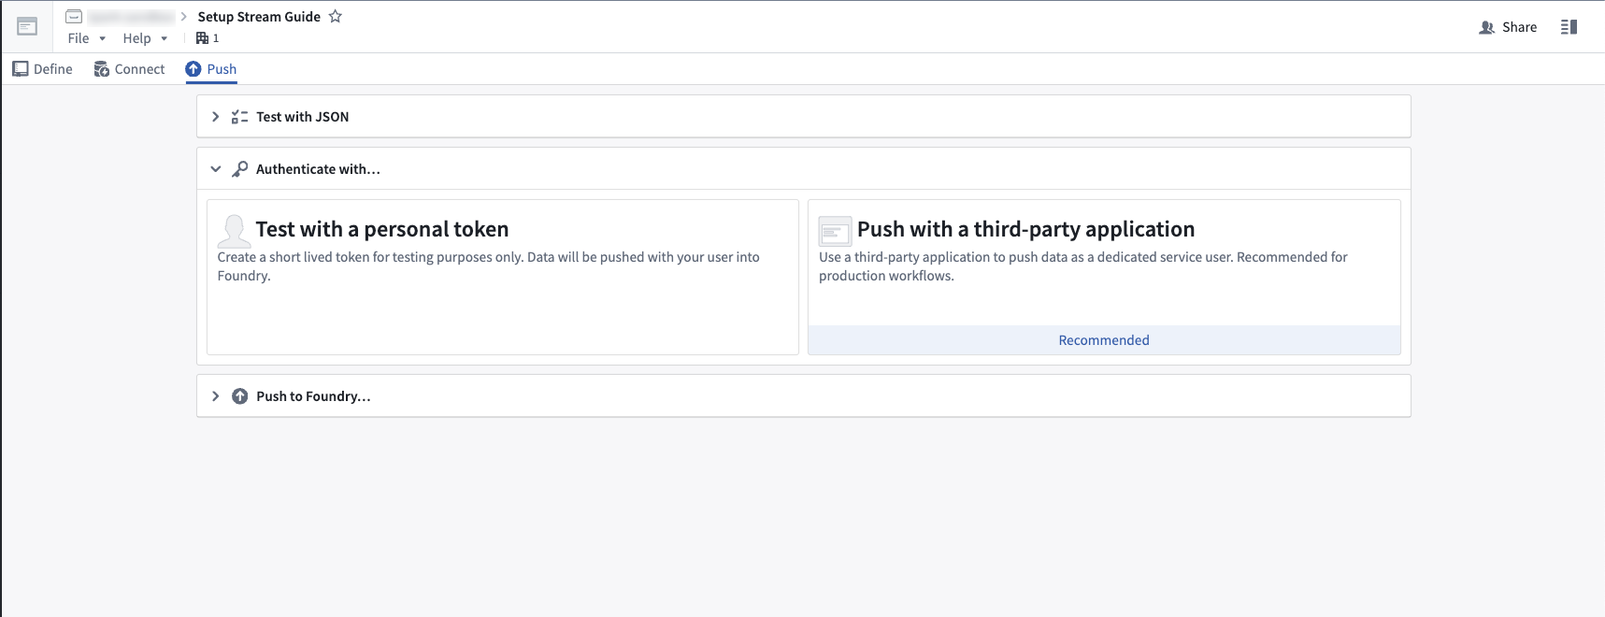Viewport: 1605px width, 617px height.
Task: Click the Recommended banner
Action: coord(1103,340)
